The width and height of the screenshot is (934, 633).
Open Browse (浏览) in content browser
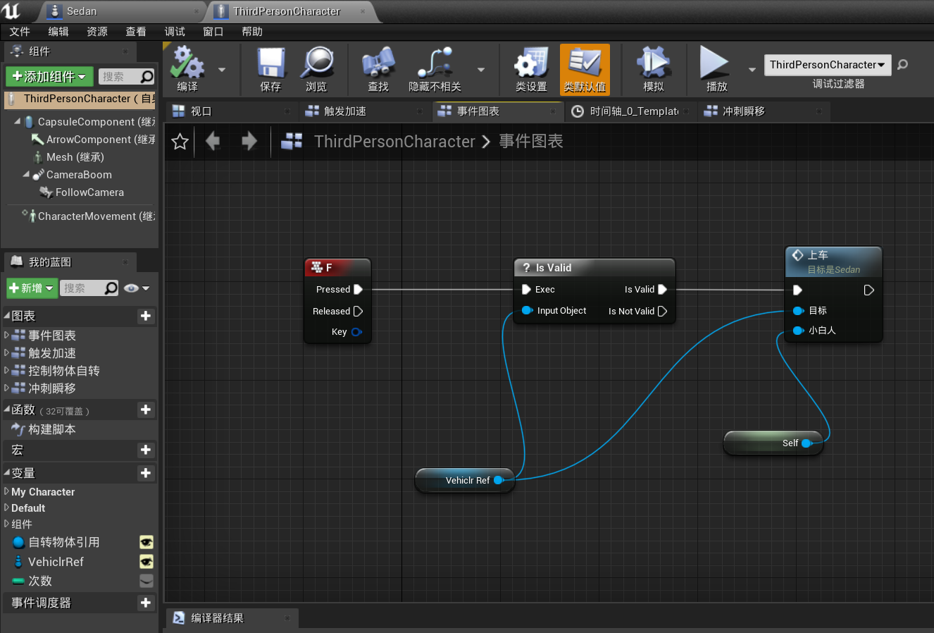[x=317, y=64]
